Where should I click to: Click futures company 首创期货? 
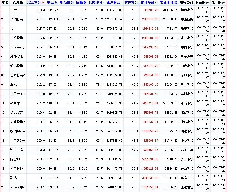(187, 10)
